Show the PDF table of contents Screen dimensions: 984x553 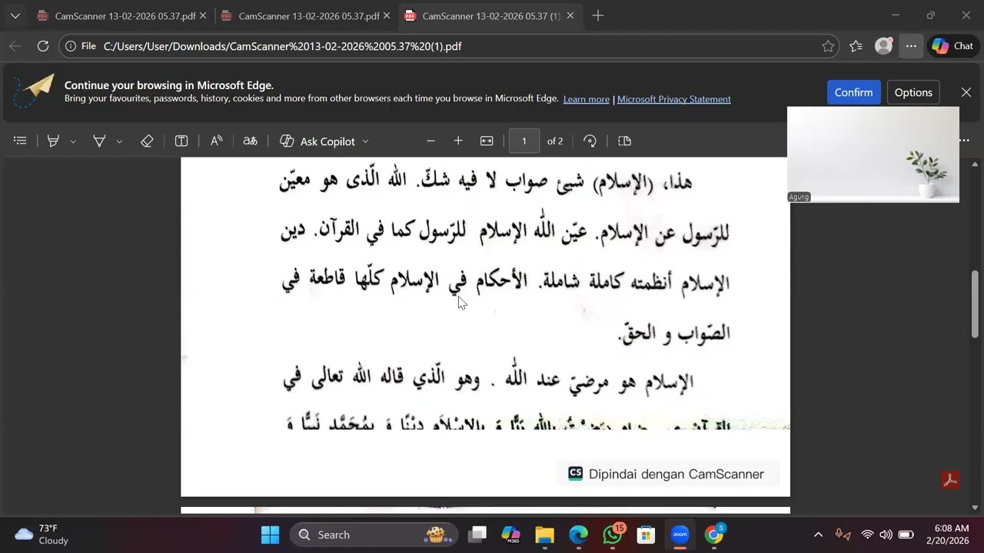pos(20,141)
